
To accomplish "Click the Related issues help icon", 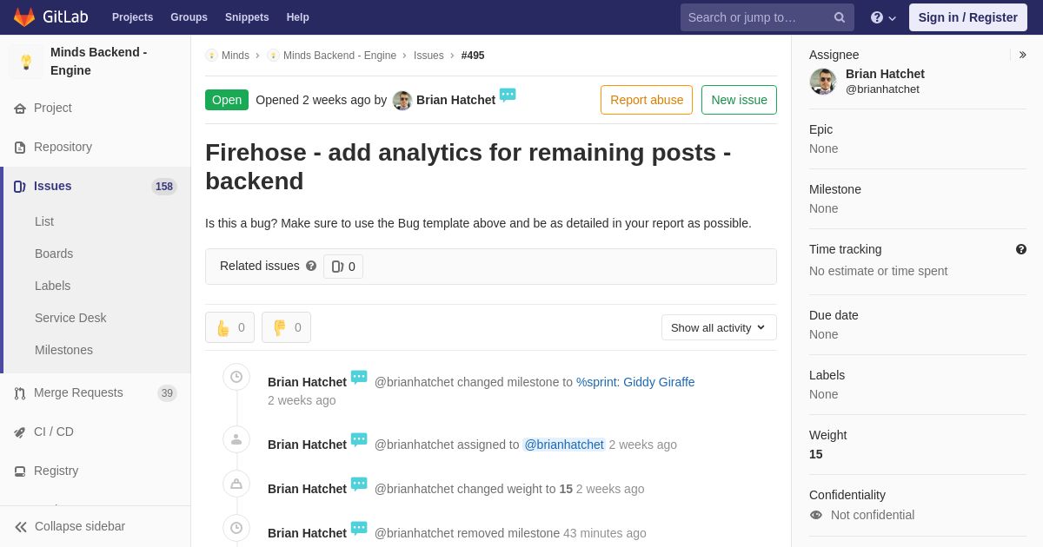I will pyautogui.click(x=311, y=266).
